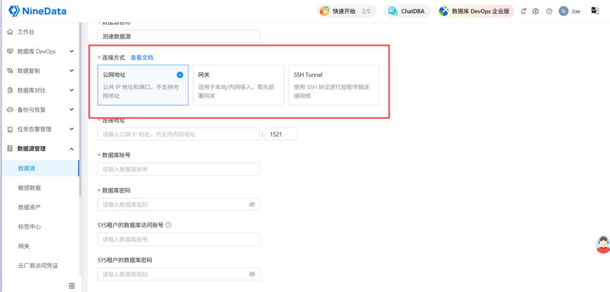Click the 数据库 DevOps sidebar icon
This screenshot has height=292, width=610.
tap(10, 51)
